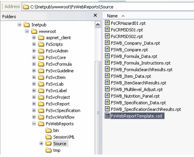Collapse the FsWebReports tree node
194x157 pixels.
[x=34, y=124]
